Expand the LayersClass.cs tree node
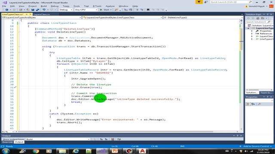 [x=252, y=36]
